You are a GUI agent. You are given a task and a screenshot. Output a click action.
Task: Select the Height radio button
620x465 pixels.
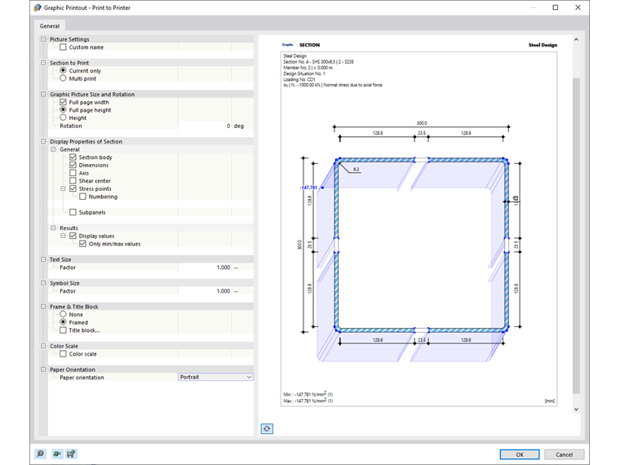click(x=63, y=117)
